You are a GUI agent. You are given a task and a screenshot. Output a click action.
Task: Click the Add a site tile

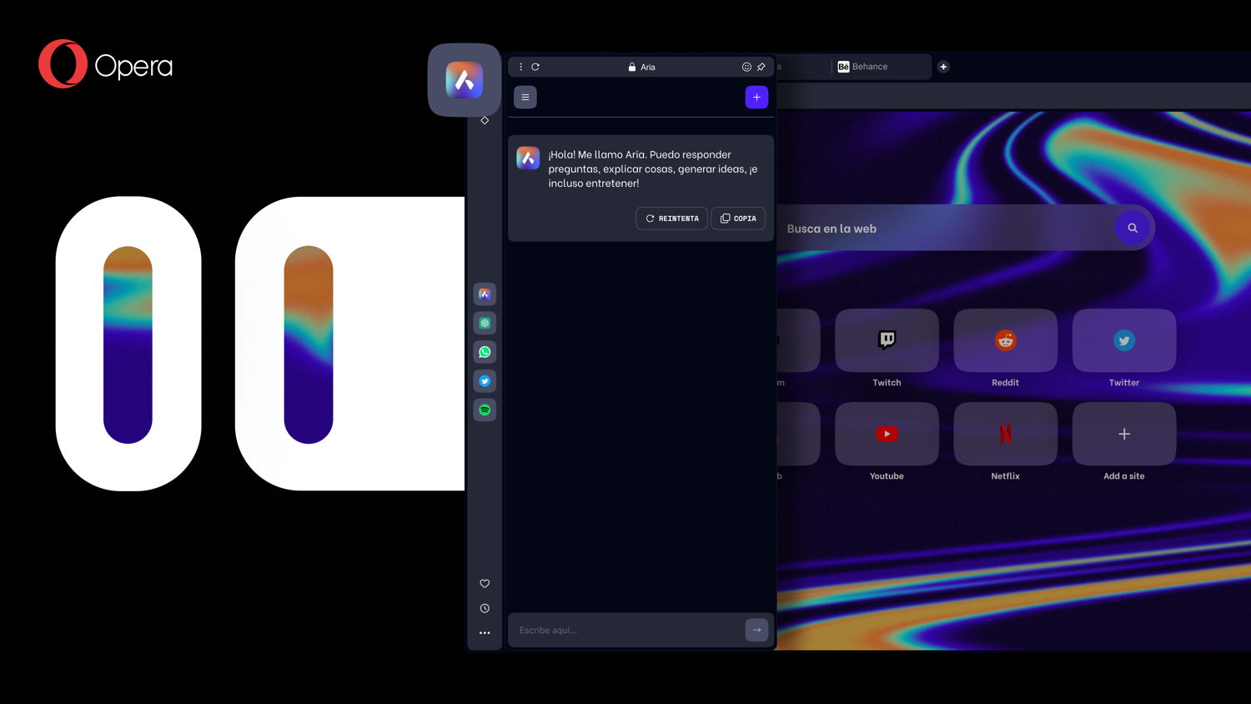(x=1124, y=434)
